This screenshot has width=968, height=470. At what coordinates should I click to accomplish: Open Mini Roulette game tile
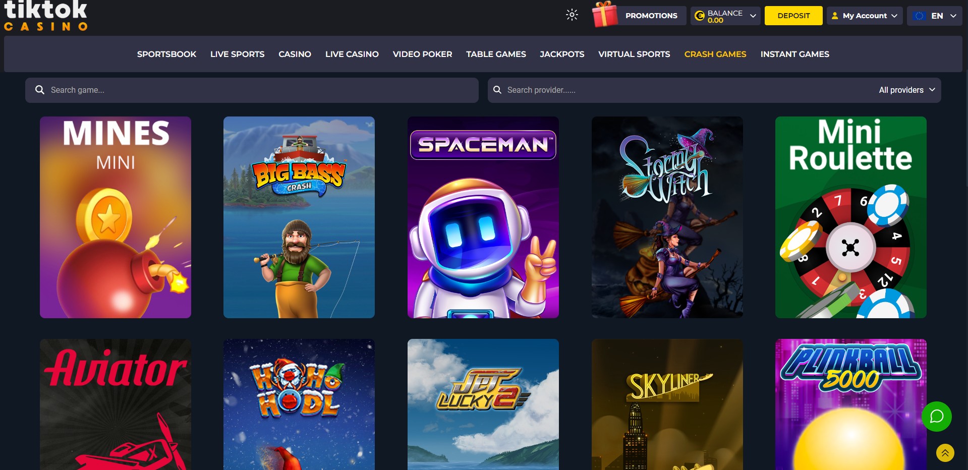[x=851, y=217]
